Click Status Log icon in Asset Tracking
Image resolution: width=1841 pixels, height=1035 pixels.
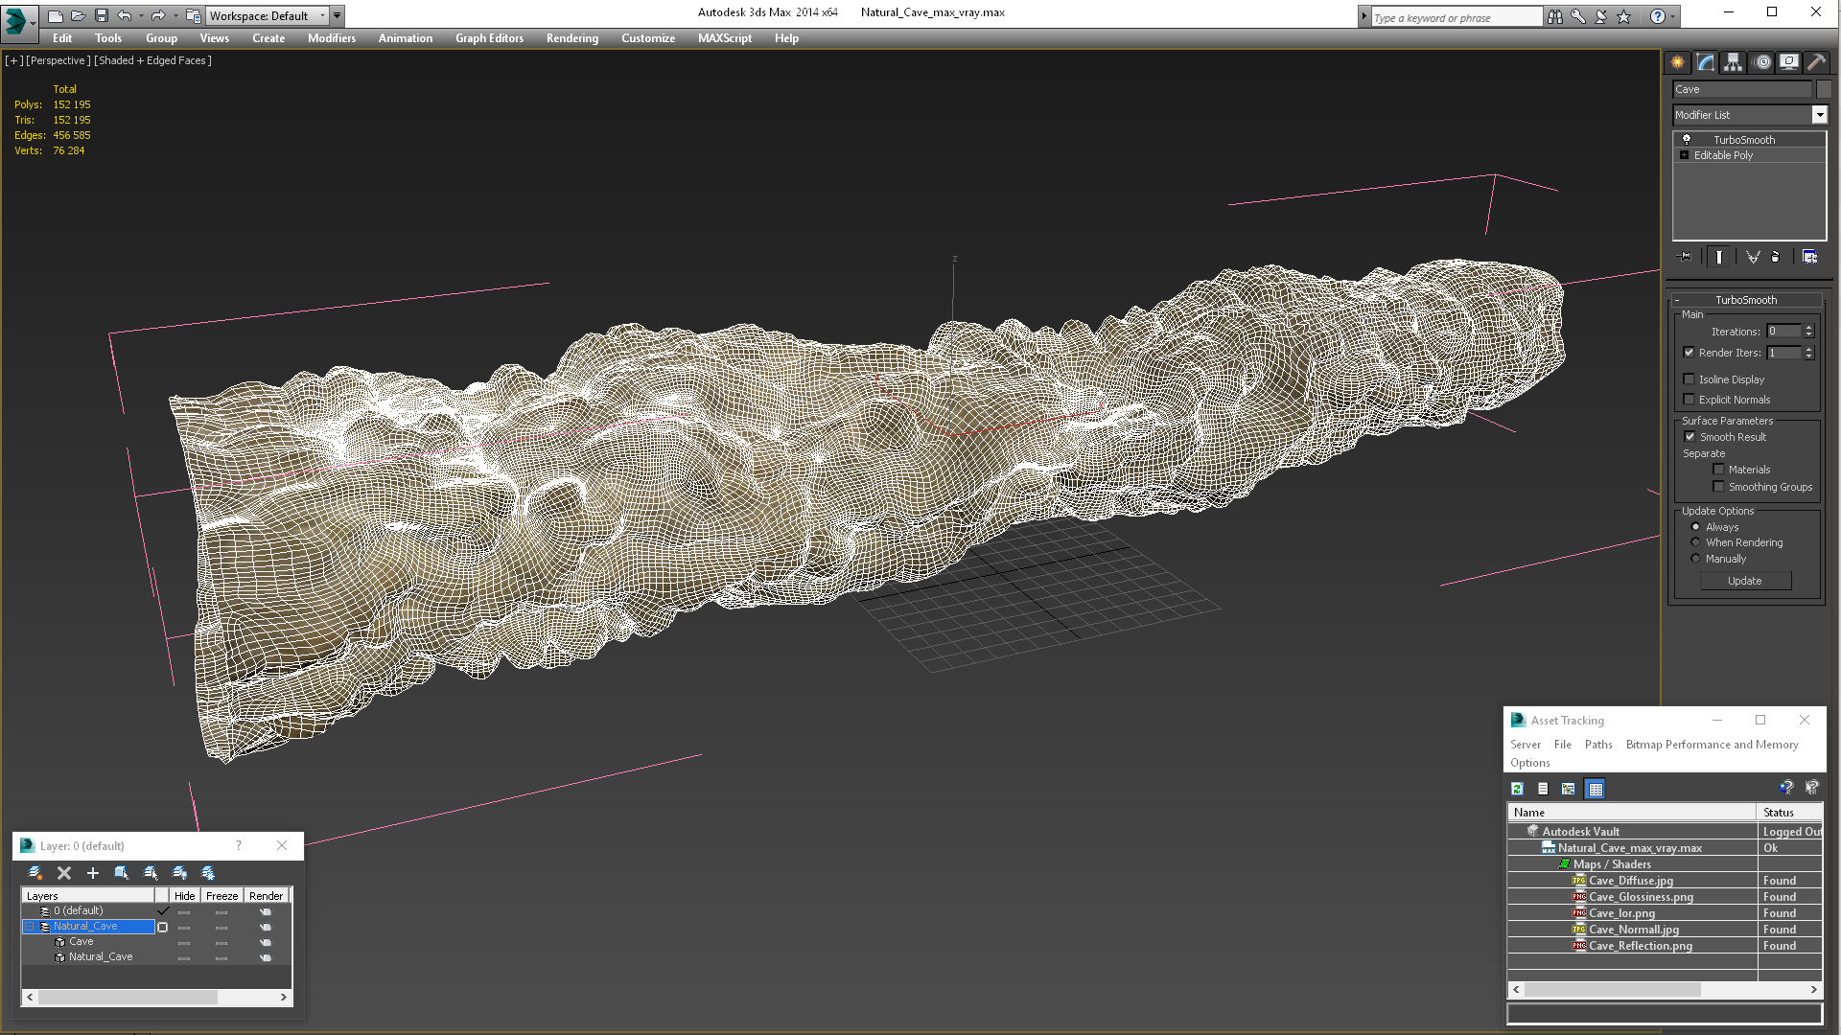pyautogui.click(x=1543, y=789)
